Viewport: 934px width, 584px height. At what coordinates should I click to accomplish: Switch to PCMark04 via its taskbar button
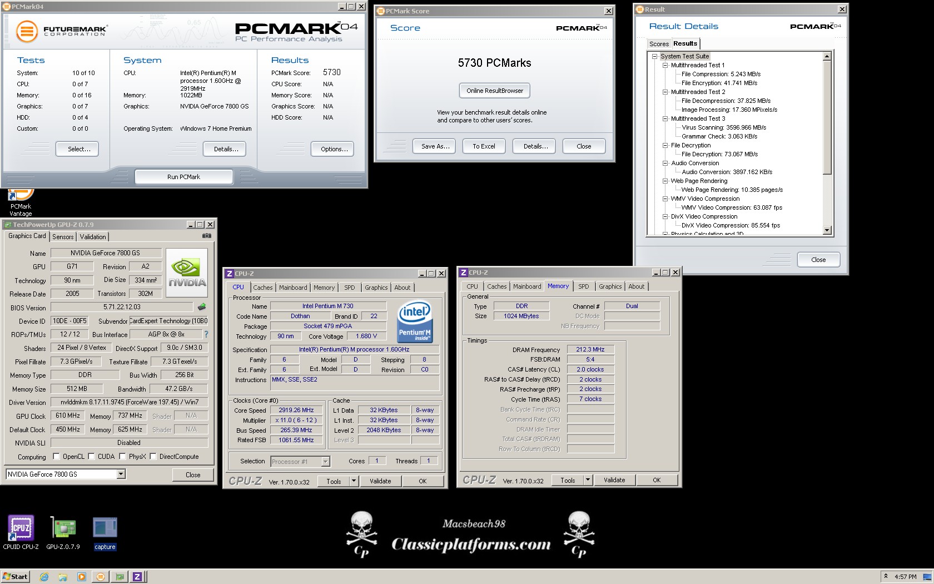click(101, 577)
